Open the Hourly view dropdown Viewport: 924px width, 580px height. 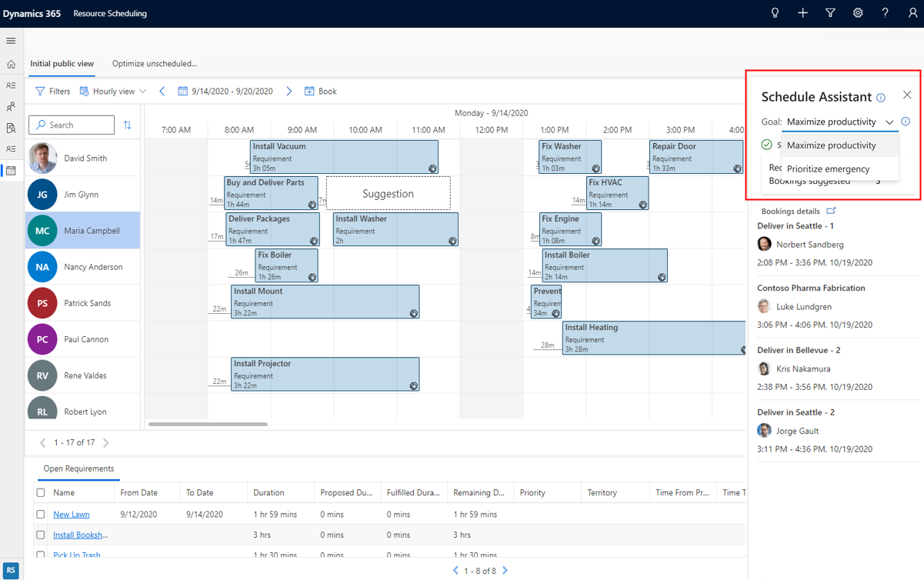coord(112,91)
